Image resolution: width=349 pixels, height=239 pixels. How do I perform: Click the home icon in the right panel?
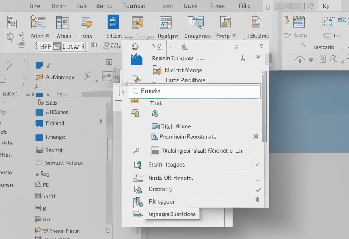tap(299, 59)
